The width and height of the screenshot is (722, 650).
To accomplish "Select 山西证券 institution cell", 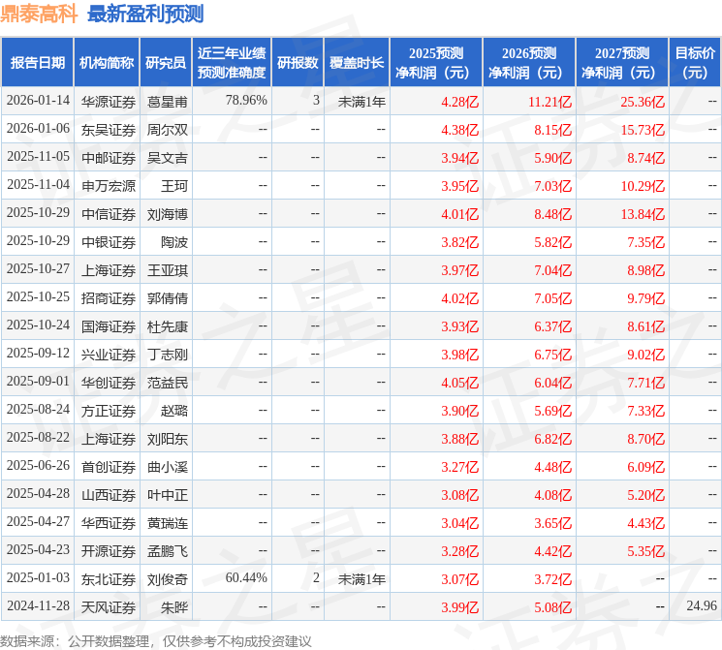I will pyautogui.click(x=109, y=495).
